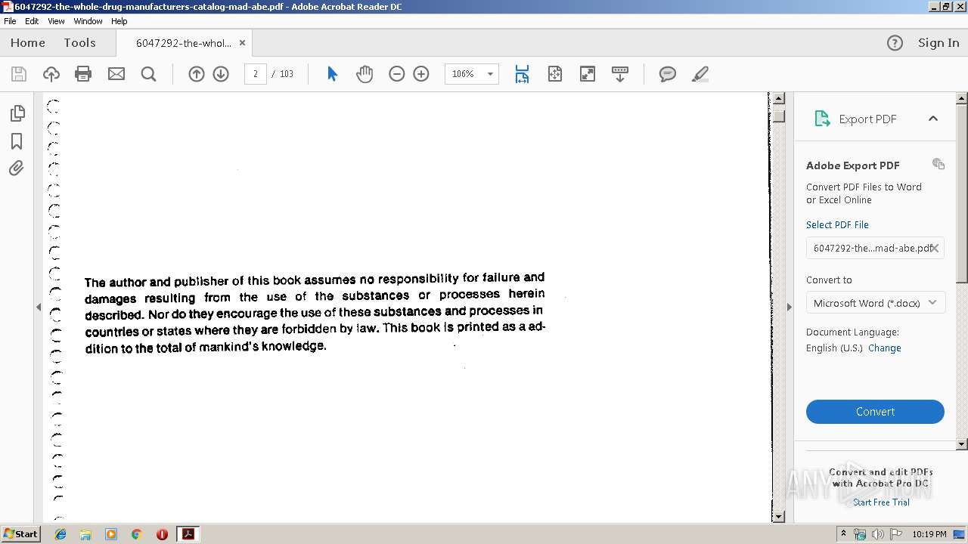The image size is (968, 544).
Task: Open Bookmarks panel
Action: 17,141
